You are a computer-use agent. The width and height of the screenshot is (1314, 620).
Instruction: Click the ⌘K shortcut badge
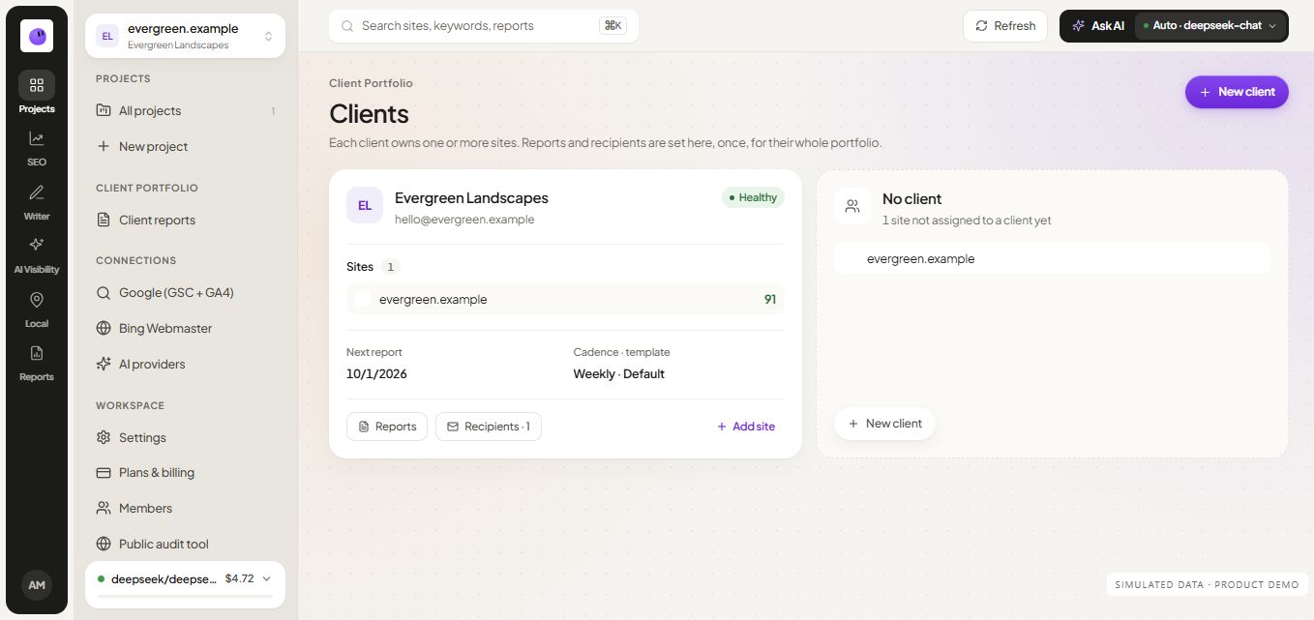tap(612, 26)
